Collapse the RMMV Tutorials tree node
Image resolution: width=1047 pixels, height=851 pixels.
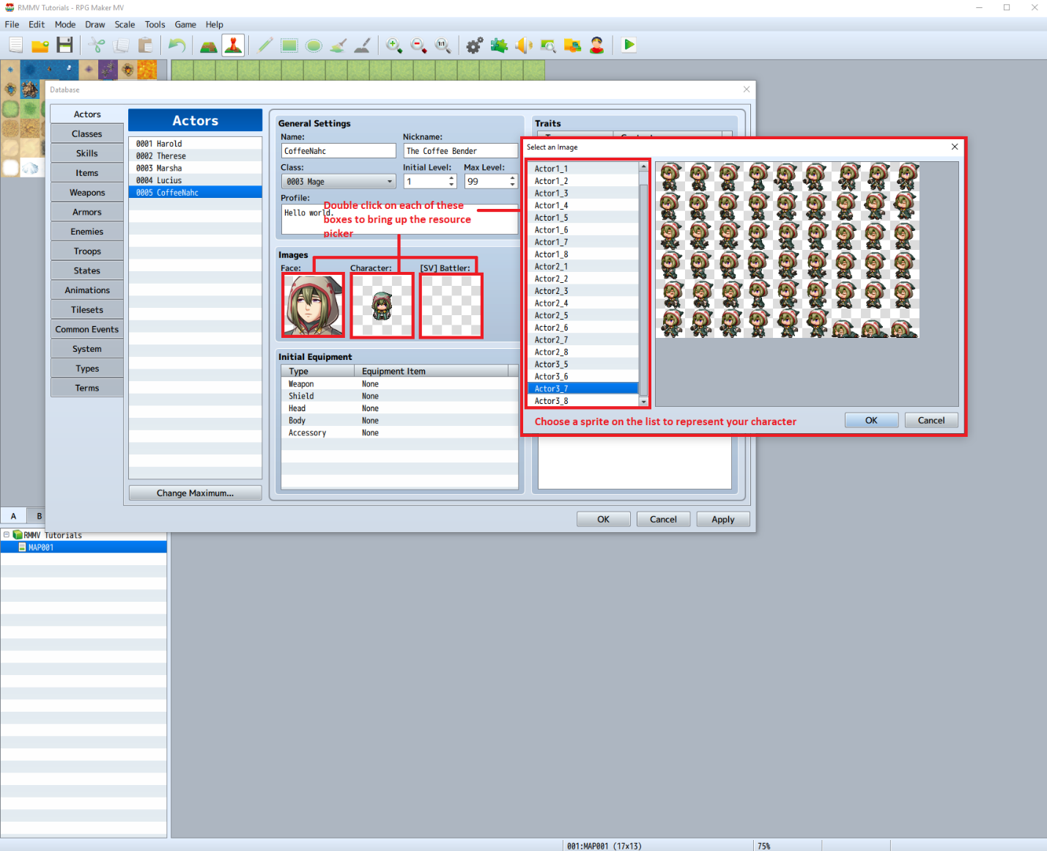[7, 535]
